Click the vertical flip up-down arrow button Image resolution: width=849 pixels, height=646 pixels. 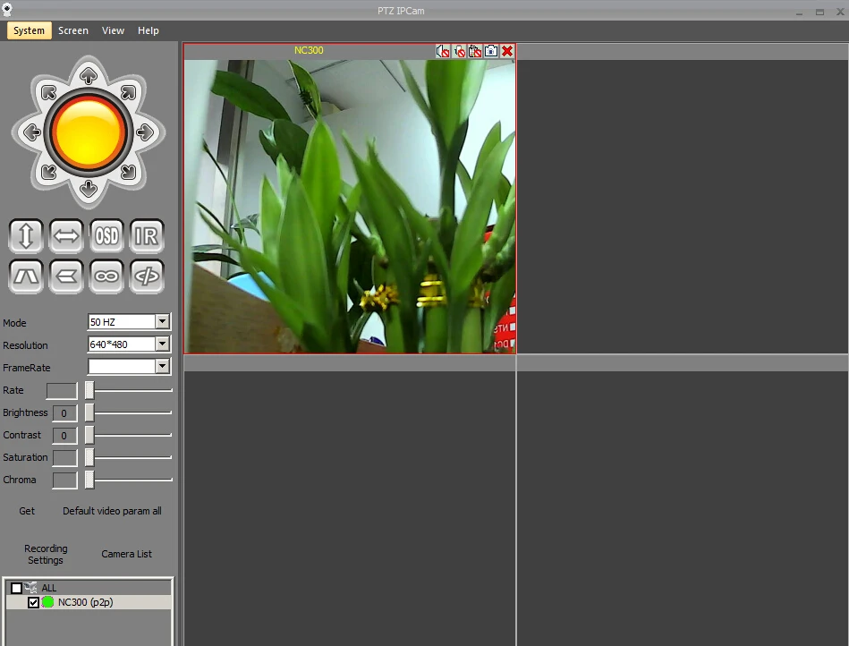(x=26, y=236)
